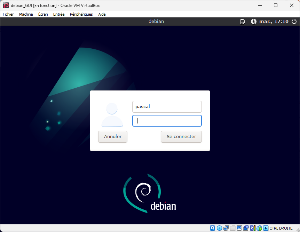Open the Fichier menu
The width and height of the screenshot is (300, 232).
[x=8, y=14]
